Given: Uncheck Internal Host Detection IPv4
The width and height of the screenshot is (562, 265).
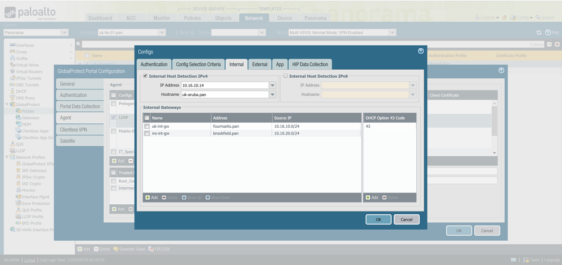Looking at the screenshot, I should [146, 75].
